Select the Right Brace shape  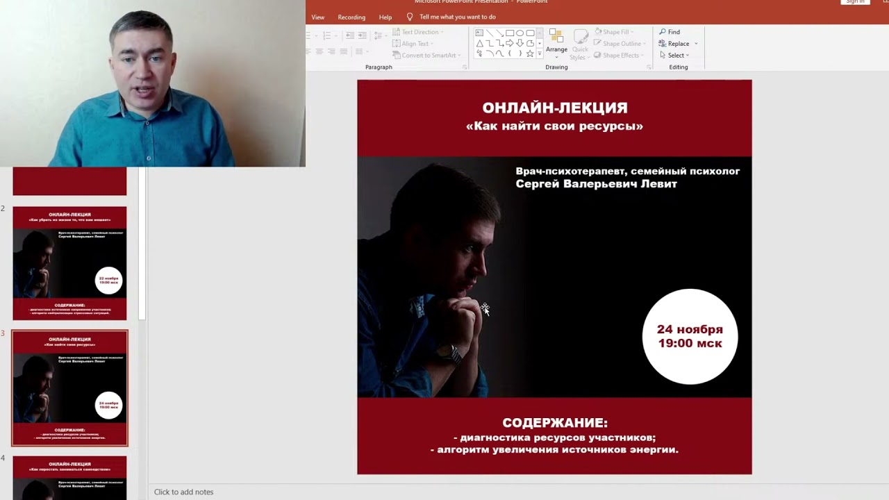[520, 53]
